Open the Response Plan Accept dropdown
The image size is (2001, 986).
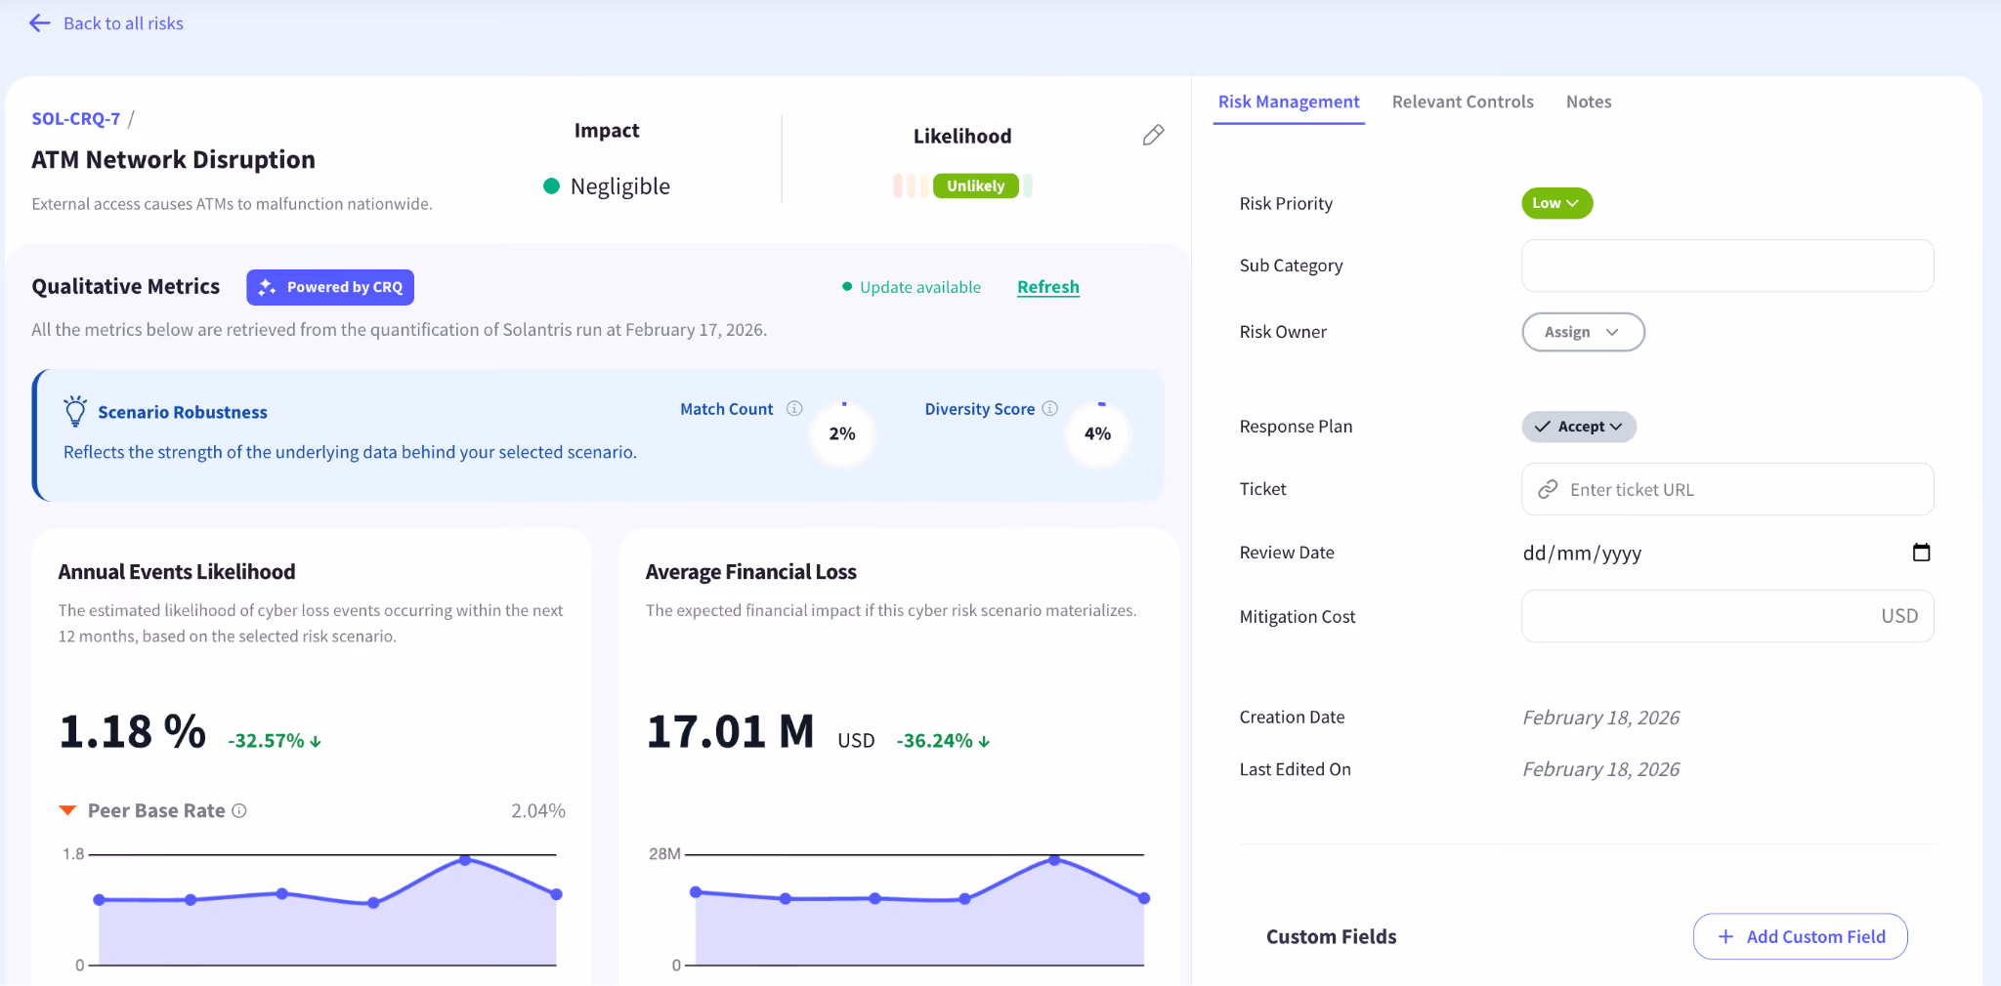point(1579,427)
